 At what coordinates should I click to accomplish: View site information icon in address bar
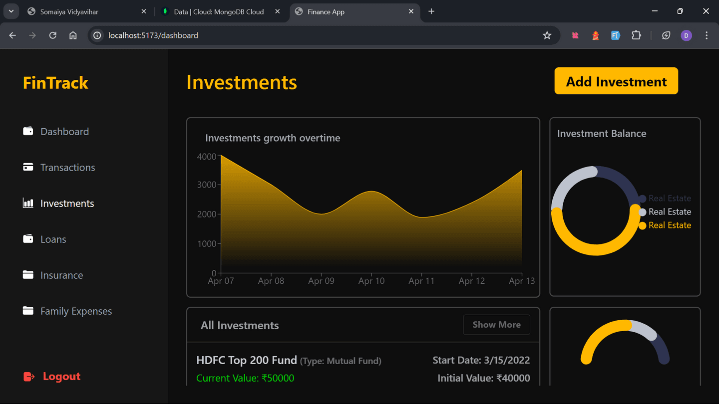click(x=97, y=35)
